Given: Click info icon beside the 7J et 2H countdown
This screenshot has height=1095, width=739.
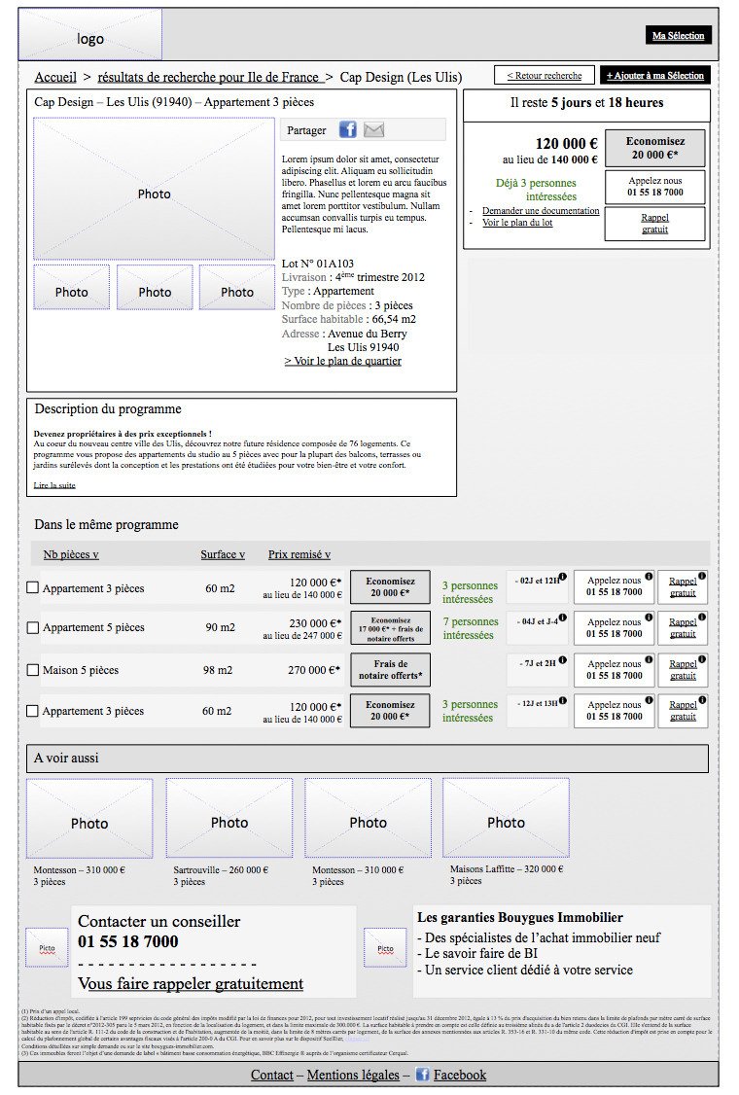Looking at the screenshot, I should 563,661.
